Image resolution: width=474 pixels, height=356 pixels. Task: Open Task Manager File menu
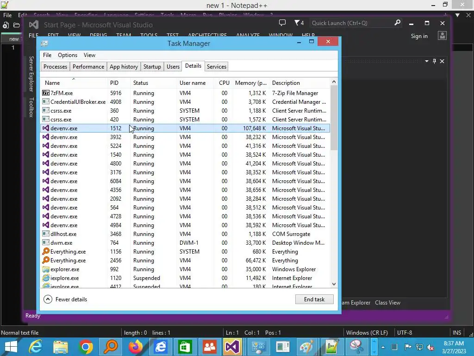(x=47, y=55)
